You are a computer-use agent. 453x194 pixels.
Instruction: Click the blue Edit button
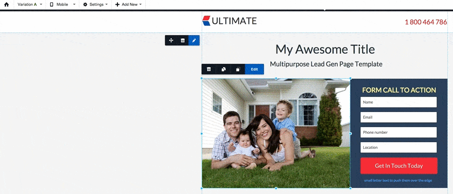[x=254, y=69]
